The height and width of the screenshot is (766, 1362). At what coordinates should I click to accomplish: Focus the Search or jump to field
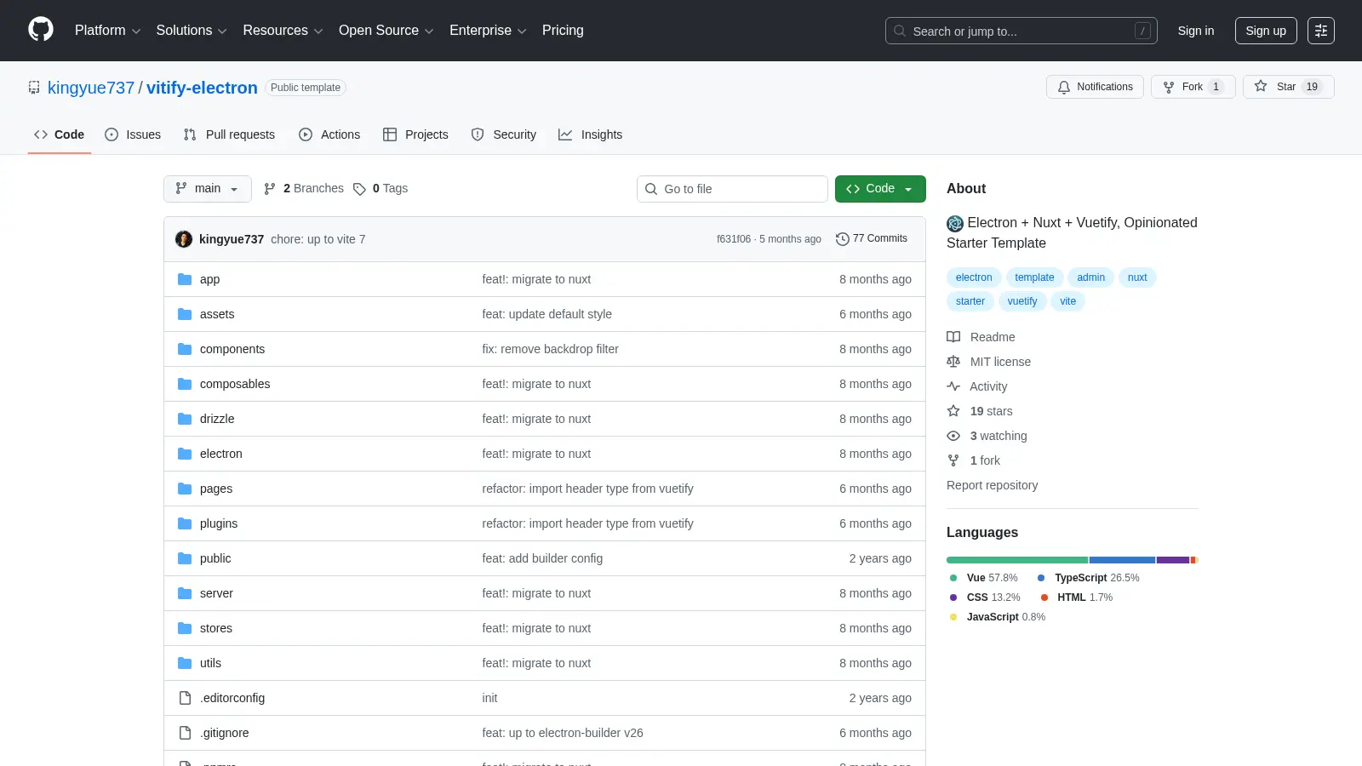pos(1021,31)
